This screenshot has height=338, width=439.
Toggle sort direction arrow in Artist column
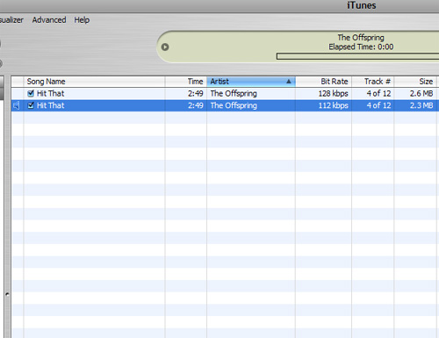pyautogui.click(x=289, y=82)
